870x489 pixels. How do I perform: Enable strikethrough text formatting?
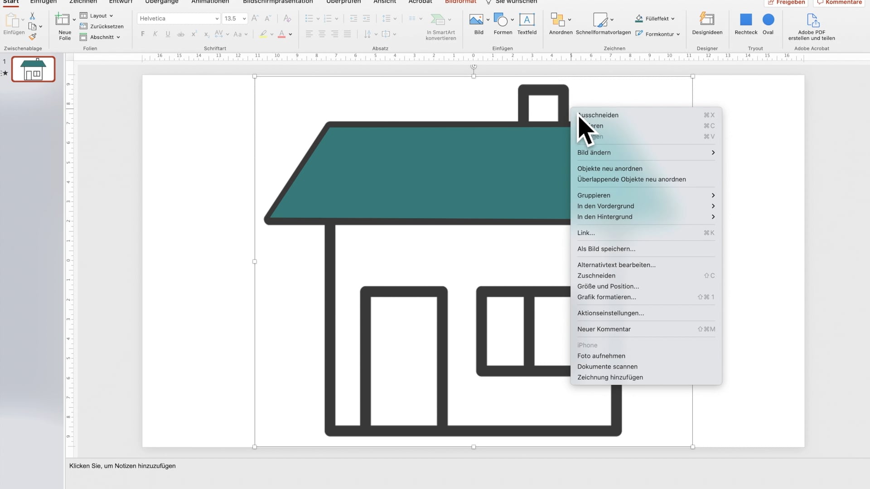pos(181,34)
